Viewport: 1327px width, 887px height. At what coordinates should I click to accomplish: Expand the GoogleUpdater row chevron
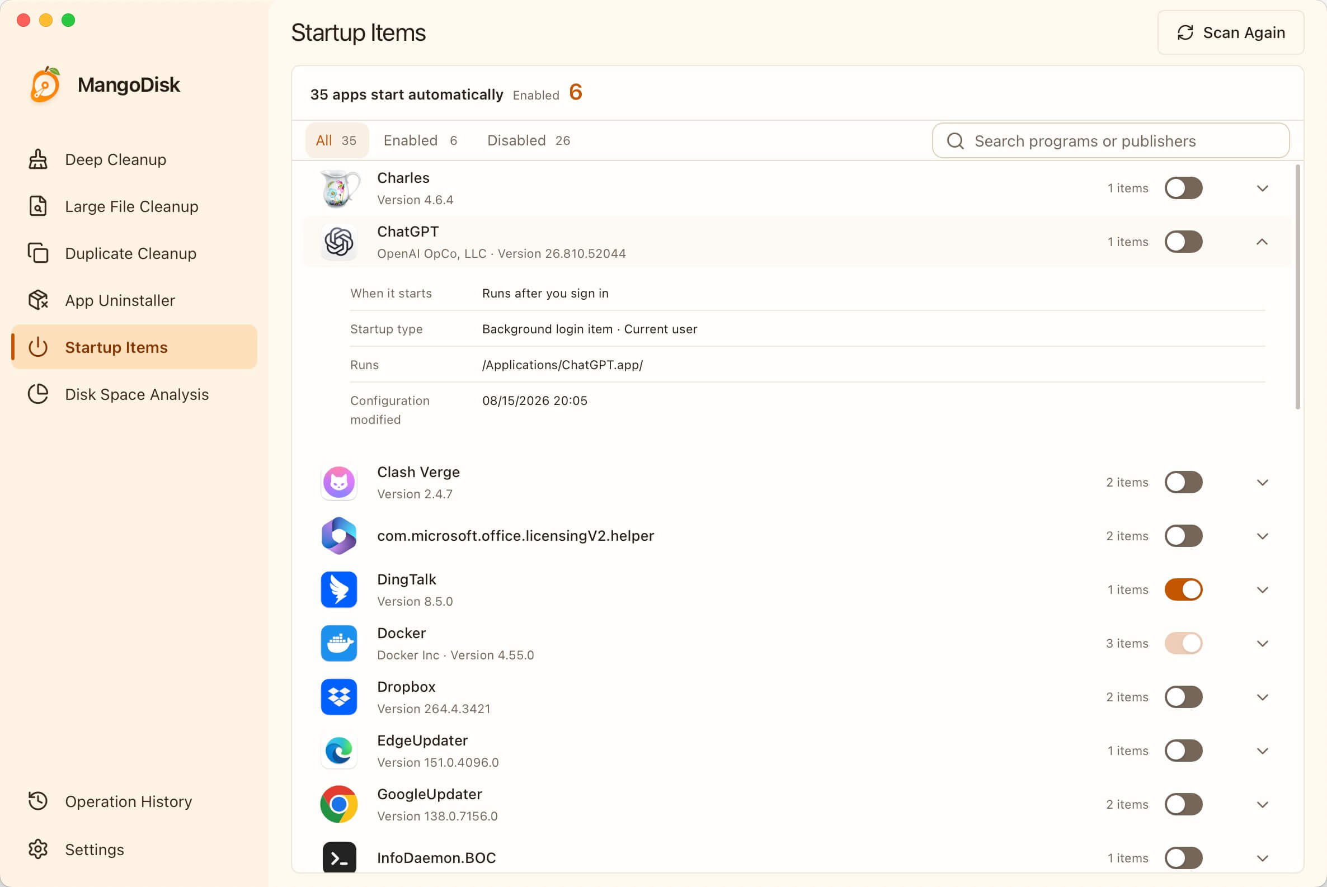tap(1263, 805)
